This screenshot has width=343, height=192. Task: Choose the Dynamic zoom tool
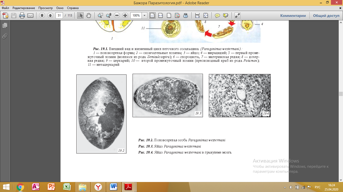(109, 15)
